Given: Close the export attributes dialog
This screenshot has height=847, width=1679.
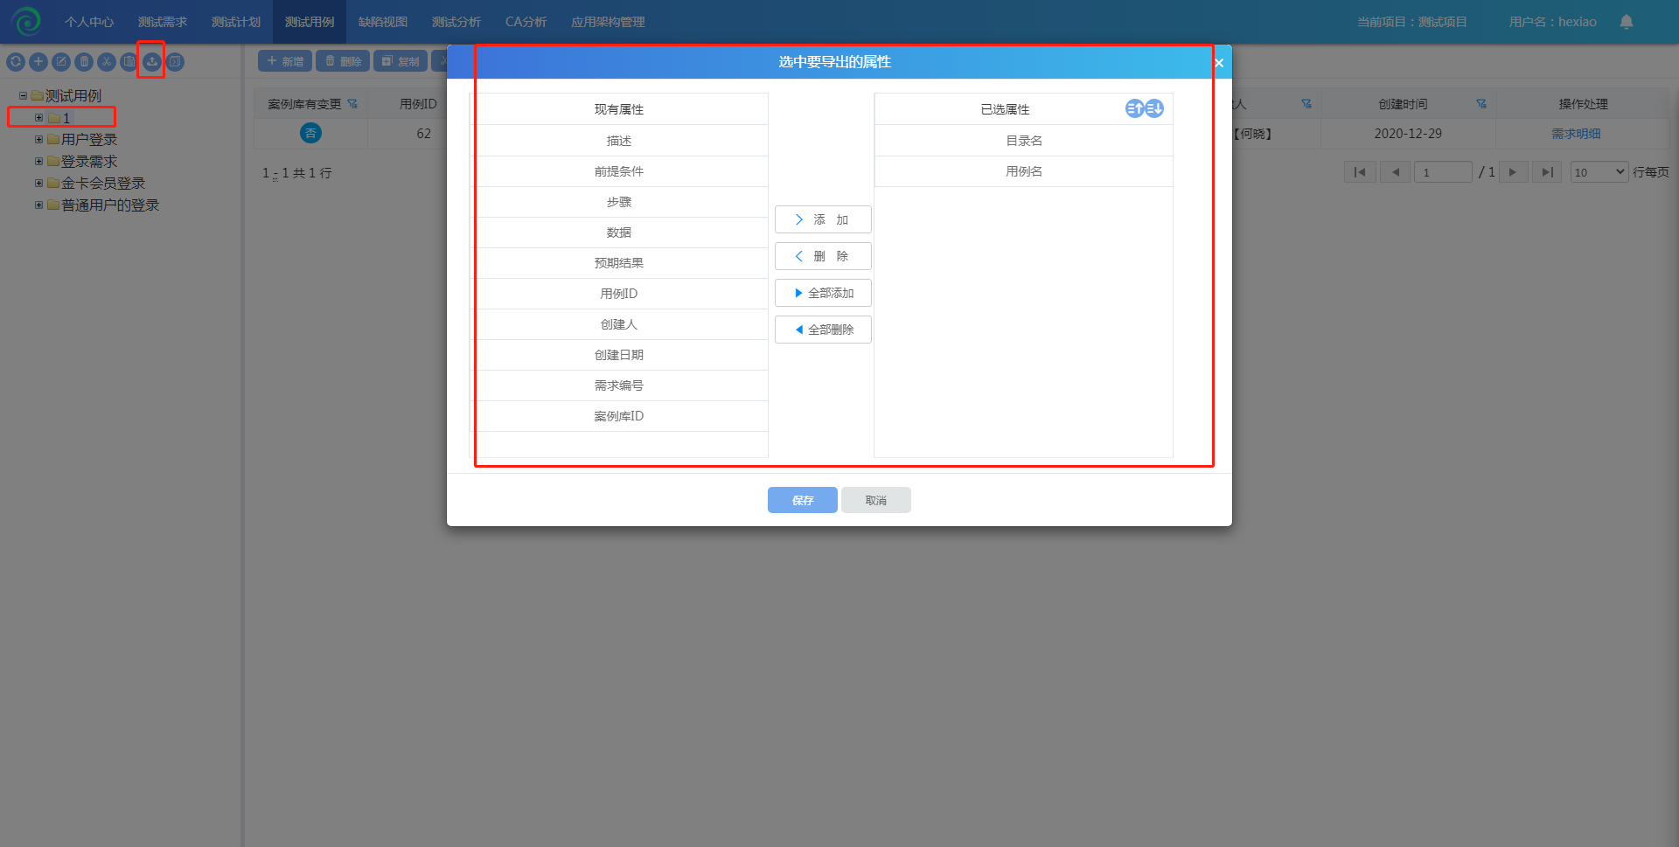Looking at the screenshot, I should coord(1219,63).
